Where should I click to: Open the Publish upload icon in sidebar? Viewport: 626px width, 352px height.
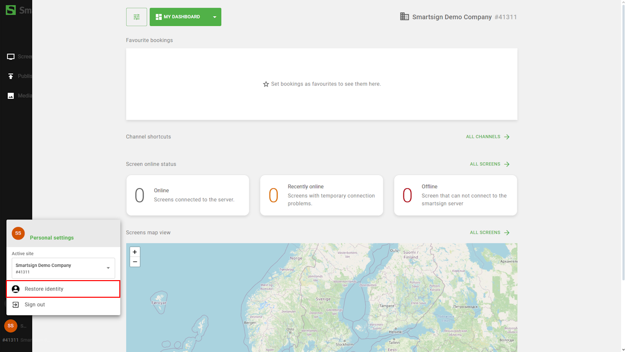point(11,76)
